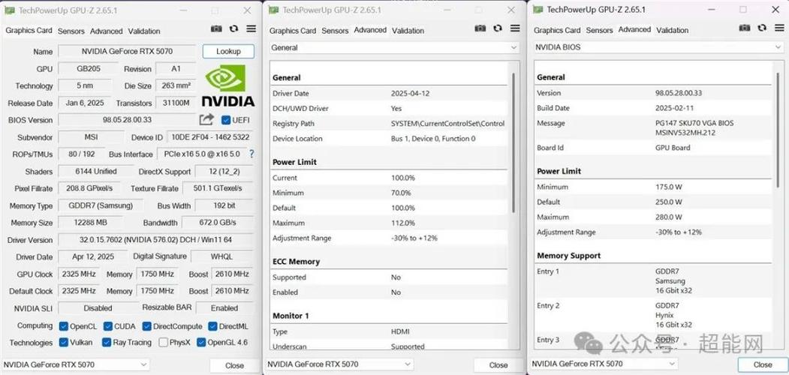Screen dimensions: 789x375
Task: Click the scrollbar in the middle Advanced window
Action: click(514, 142)
